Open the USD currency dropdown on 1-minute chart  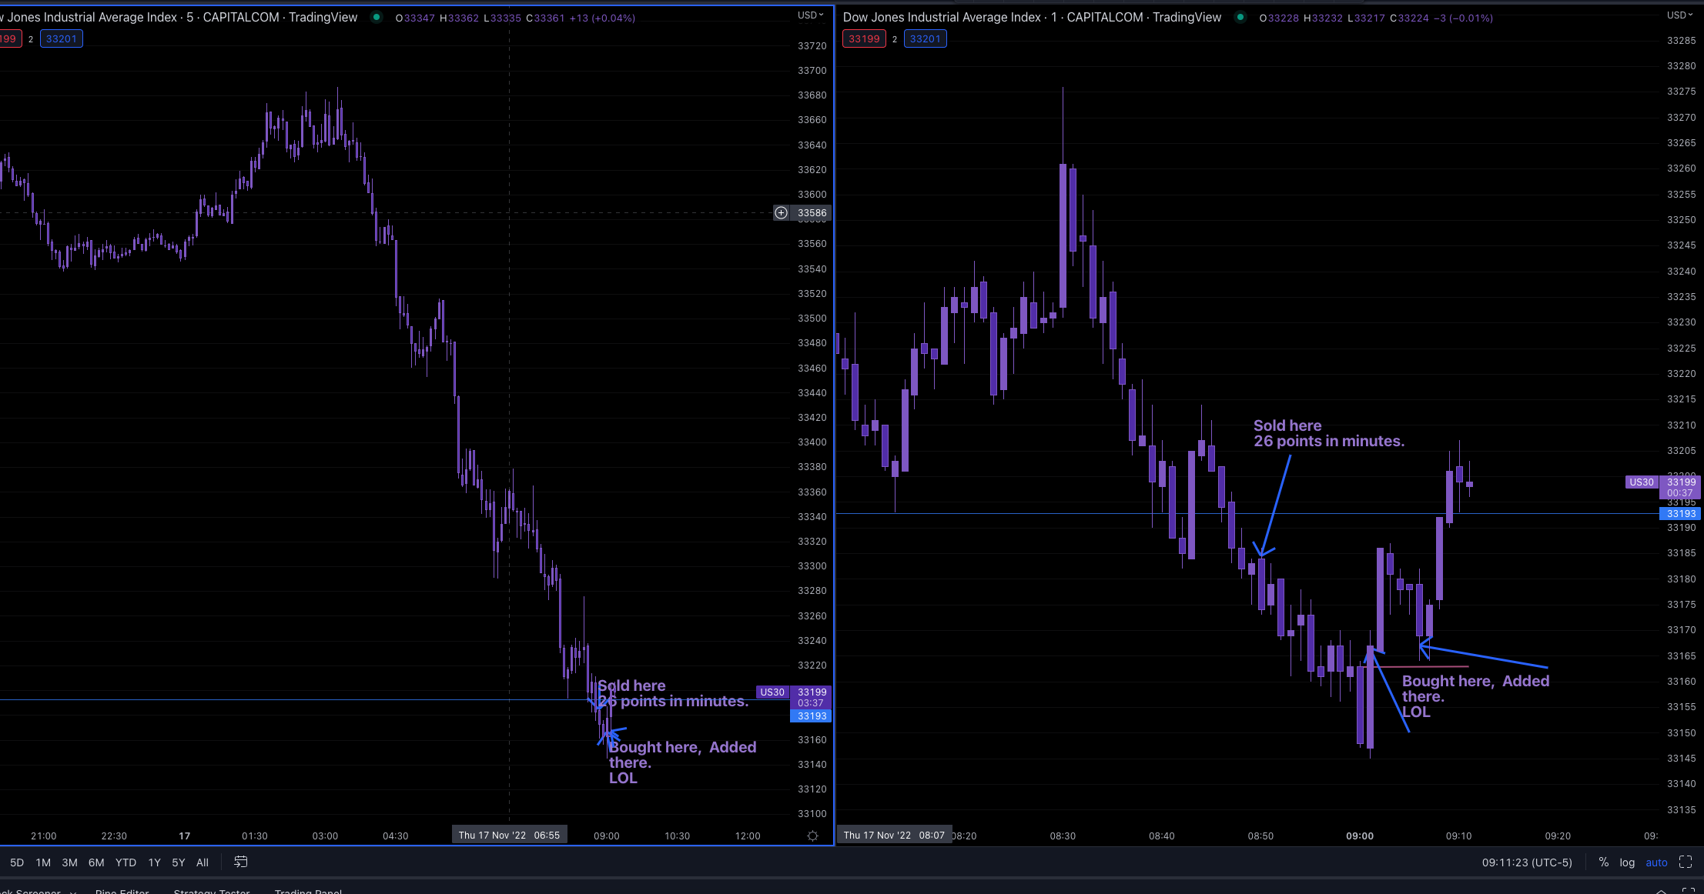point(1679,14)
